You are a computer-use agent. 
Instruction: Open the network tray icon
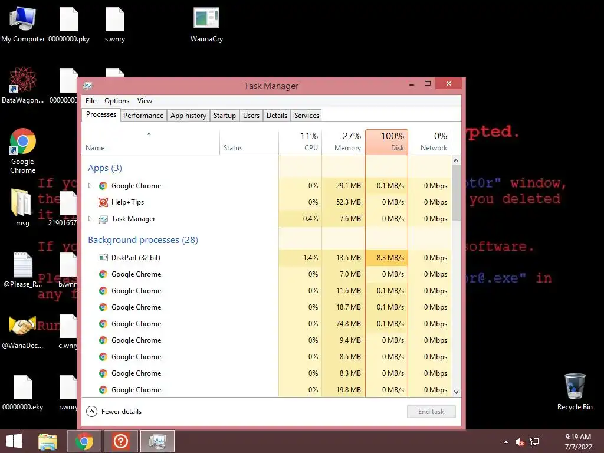534,442
